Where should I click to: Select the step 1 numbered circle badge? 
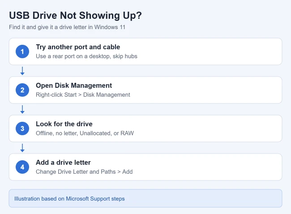[x=22, y=51]
